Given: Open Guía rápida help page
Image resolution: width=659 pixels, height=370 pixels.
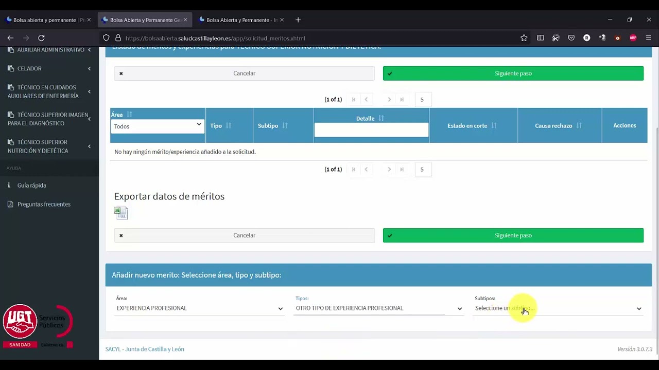Looking at the screenshot, I should pyautogui.click(x=32, y=186).
